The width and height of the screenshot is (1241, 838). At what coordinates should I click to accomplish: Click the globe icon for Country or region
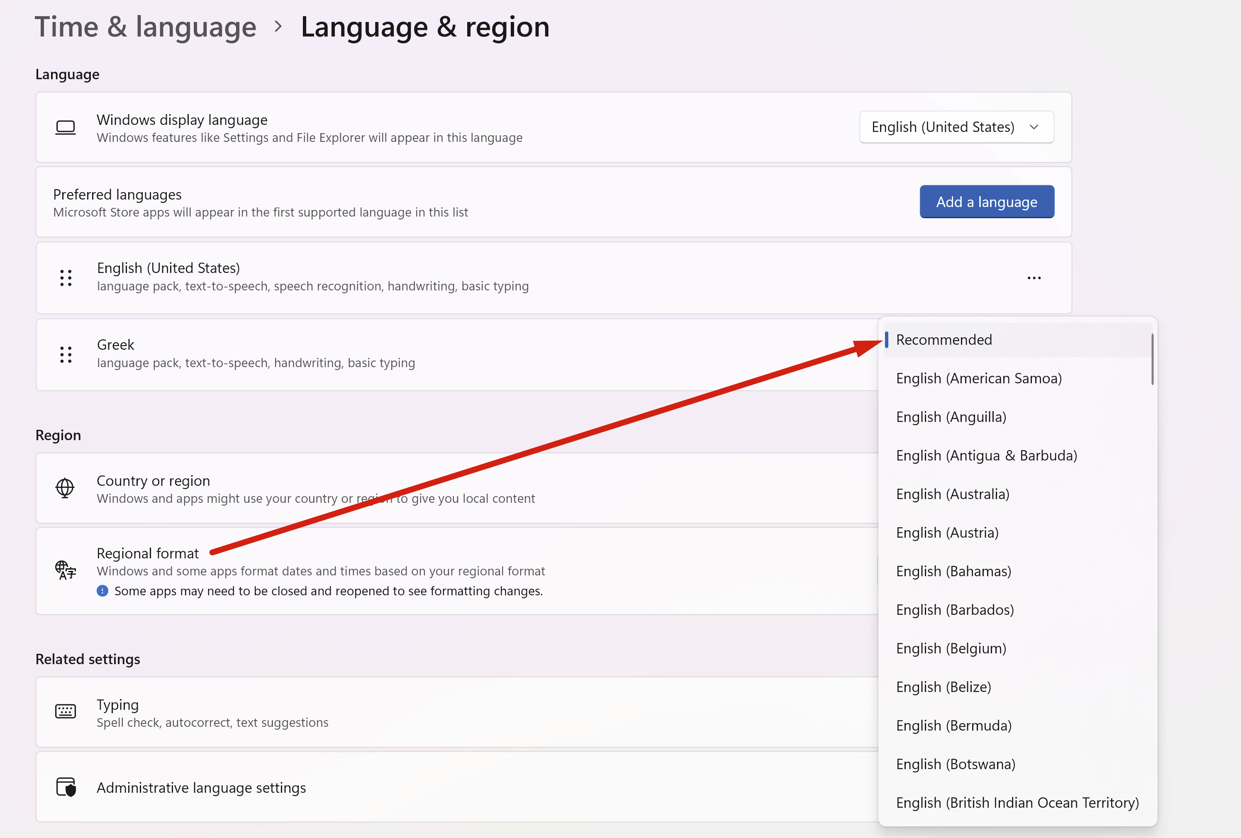(x=65, y=488)
